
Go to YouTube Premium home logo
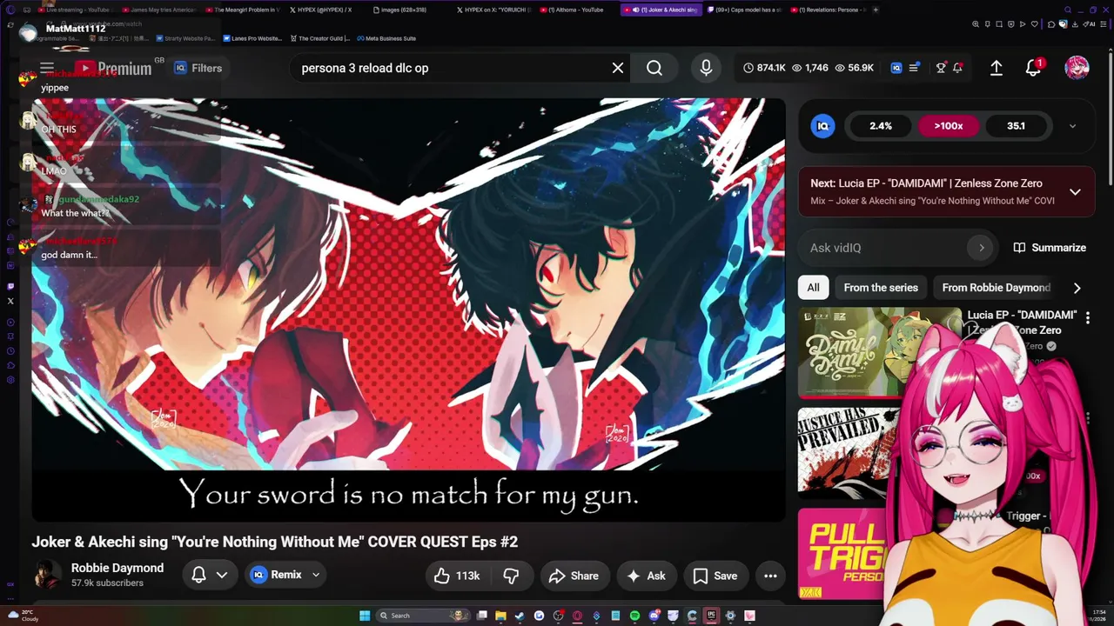coord(112,68)
